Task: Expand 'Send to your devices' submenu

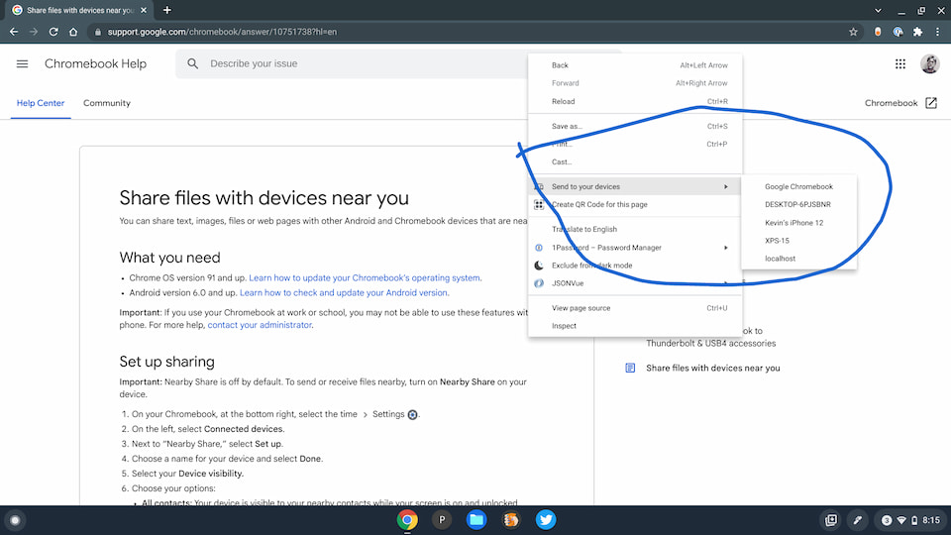Action: click(x=635, y=187)
